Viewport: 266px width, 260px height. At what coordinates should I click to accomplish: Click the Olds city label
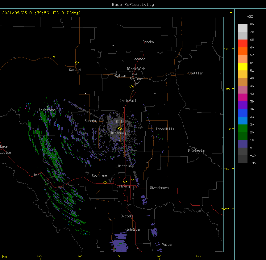click(120, 122)
